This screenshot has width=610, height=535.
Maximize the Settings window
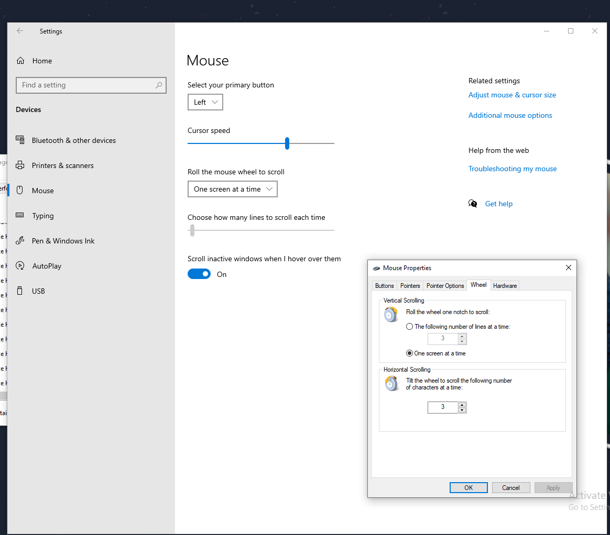(x=570, y=31)
